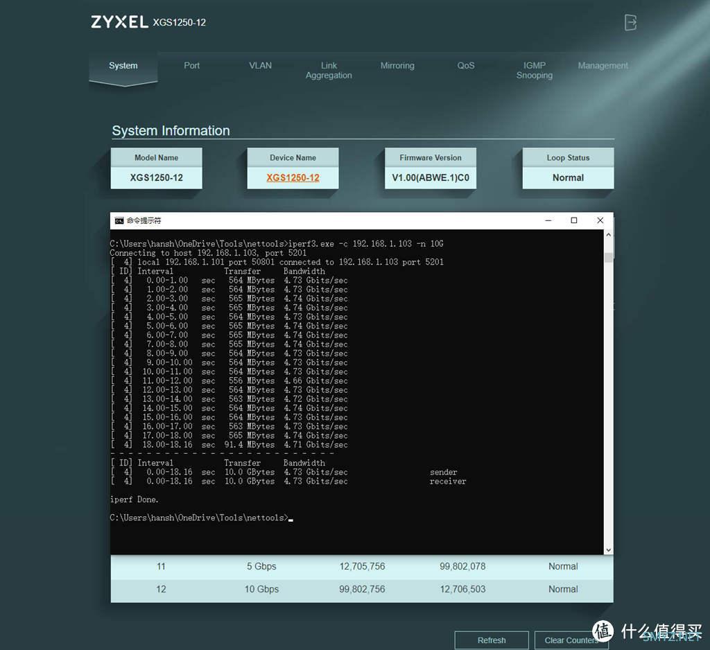
Task: Click the 11.00-12.00 interval row in terminal
Action: (229, 380)
